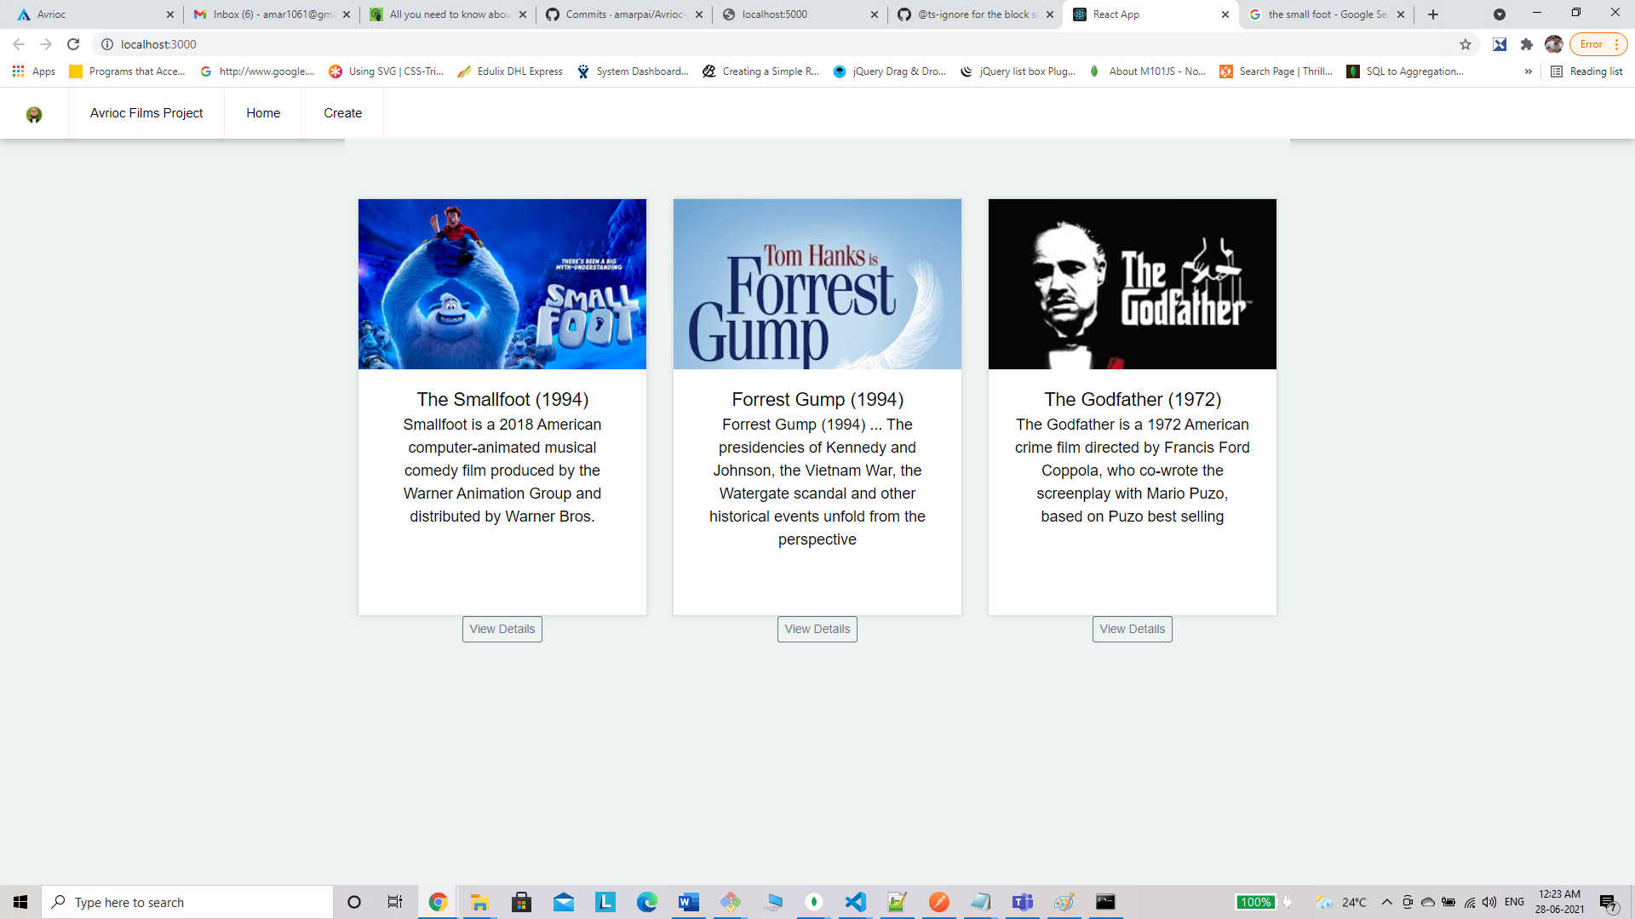The image size is (1635, 919).
Task: Expand the hidden bookmarks chevron
Action: pyautogui.click(x=1529, y=71)
